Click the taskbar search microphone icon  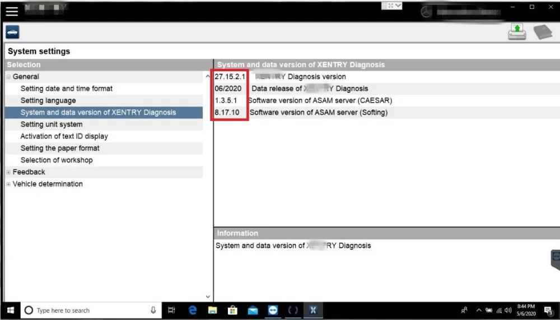tap(153, 310)
